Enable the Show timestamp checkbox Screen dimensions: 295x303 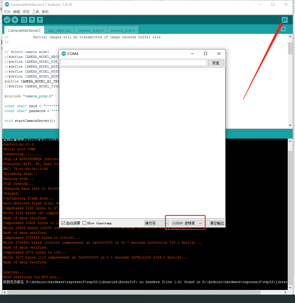point(84,223)
